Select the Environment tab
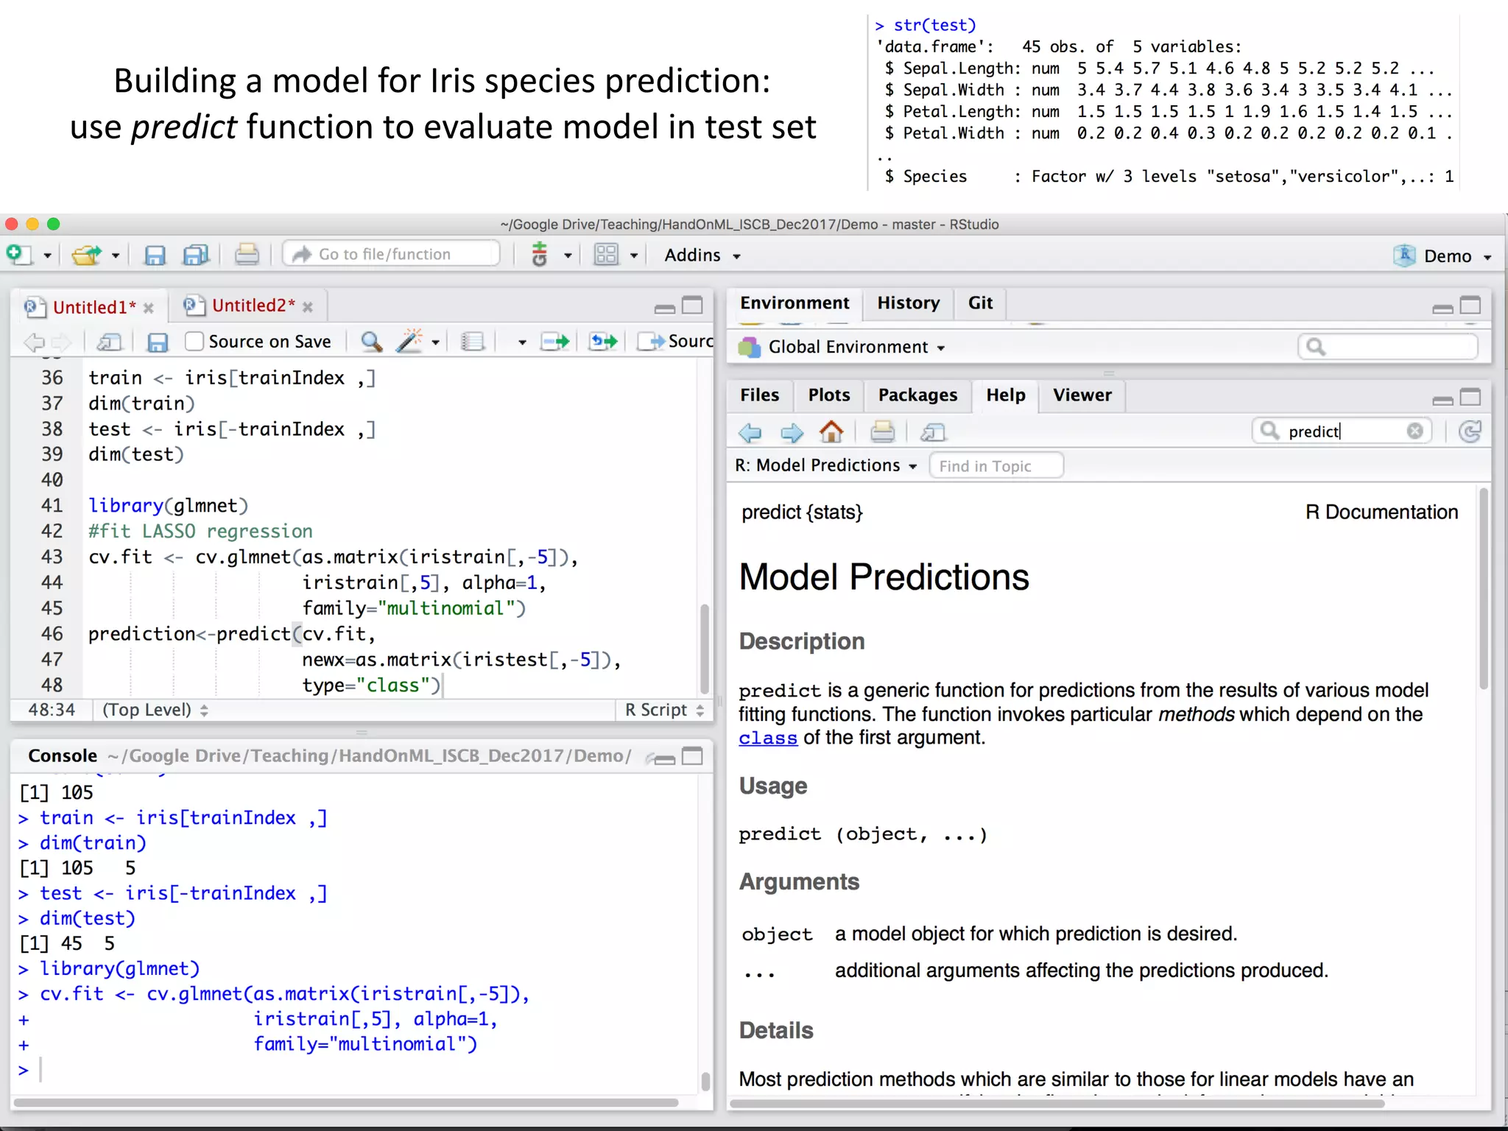 point(794,303)
